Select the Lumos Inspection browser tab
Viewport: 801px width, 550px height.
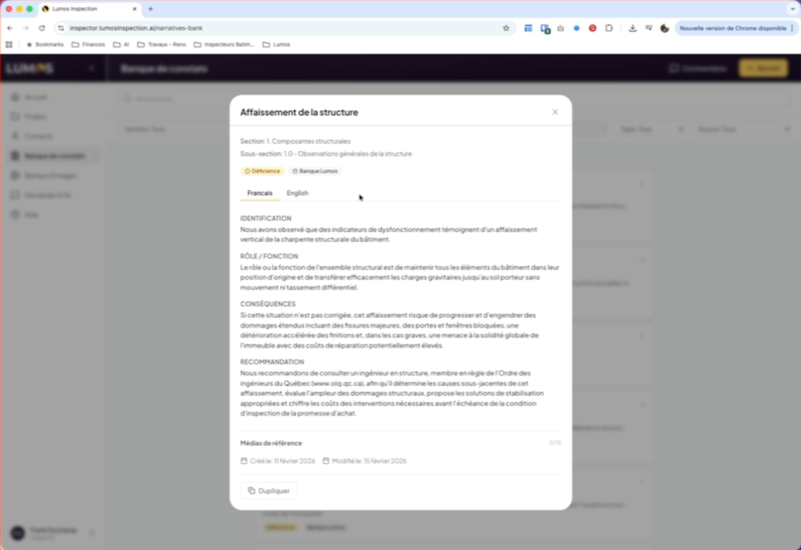pos(90,9)
